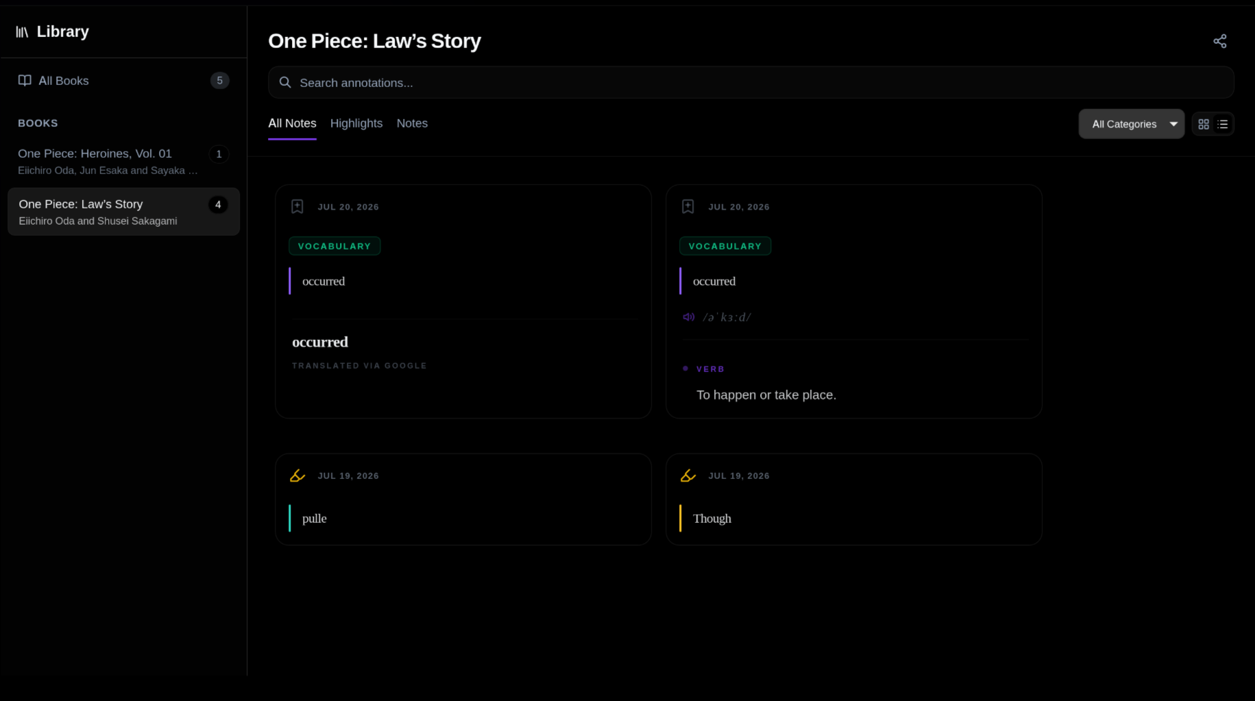Click the All Books count badge 5

click(x=219, y=81)
